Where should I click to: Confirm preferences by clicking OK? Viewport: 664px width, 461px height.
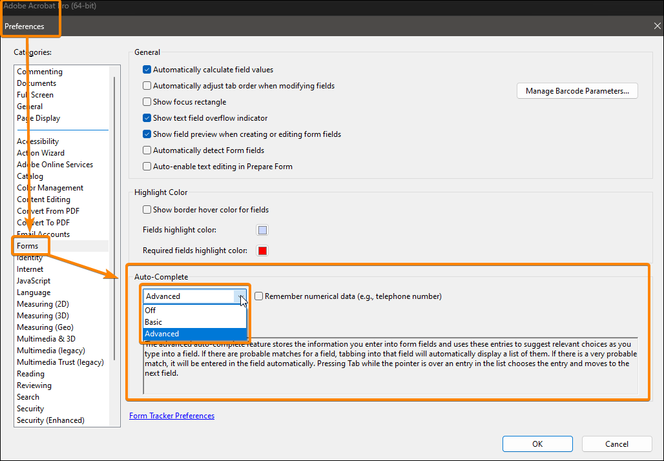(x=537, y=444)
